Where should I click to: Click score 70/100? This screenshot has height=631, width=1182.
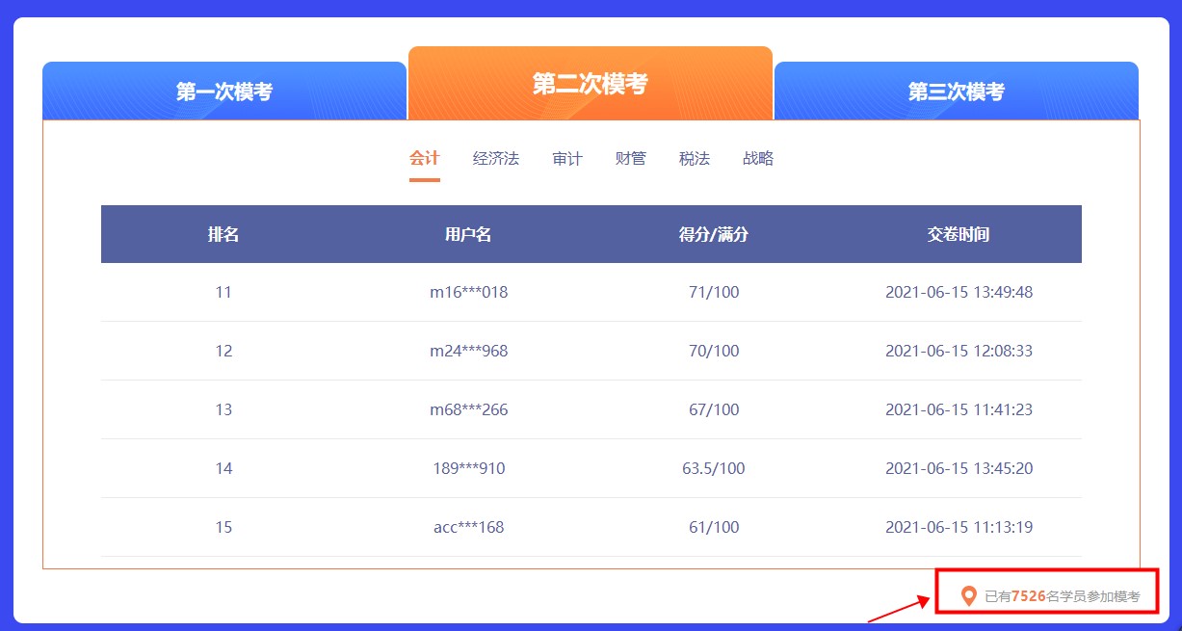coord(714,351)
